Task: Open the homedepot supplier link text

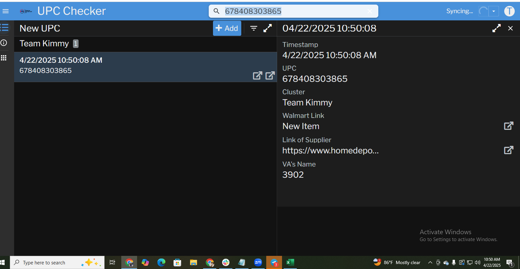Action: (x=330, y=150)
